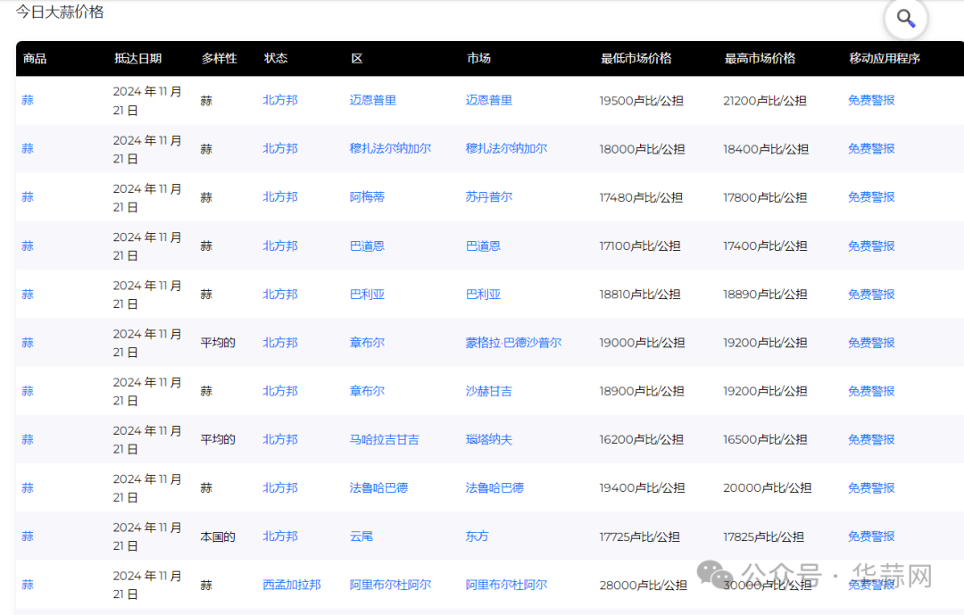The image size is (964, 615).
Task: Open the 巴道恩 market link
Action: point(483,246)
